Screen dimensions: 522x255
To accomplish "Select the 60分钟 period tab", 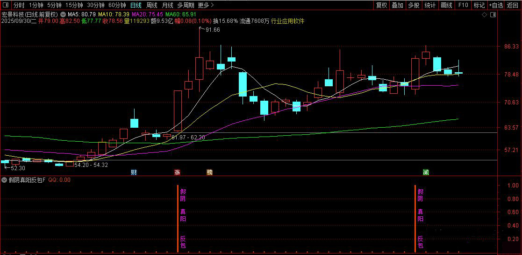I will pyautogui.click(x=117, y=5).
